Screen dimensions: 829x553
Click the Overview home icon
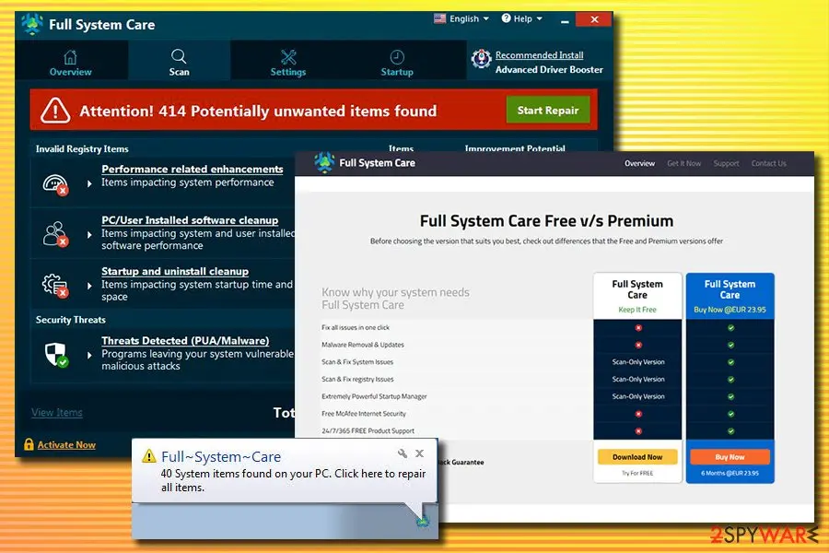70,56
